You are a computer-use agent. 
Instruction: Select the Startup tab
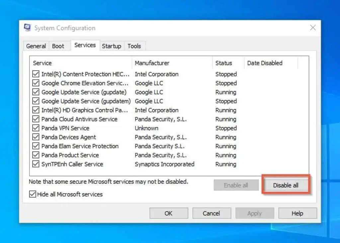[x=111, y=46]
